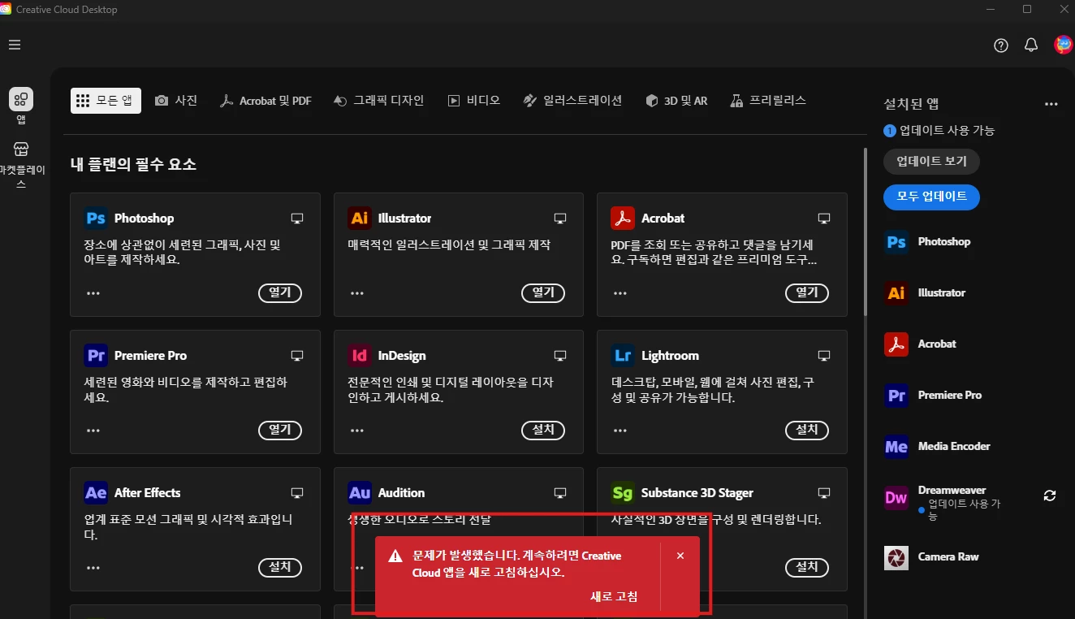Open more options on the Acrobat card
Viewport: 1075px width, 619px height.
(620, 293)
